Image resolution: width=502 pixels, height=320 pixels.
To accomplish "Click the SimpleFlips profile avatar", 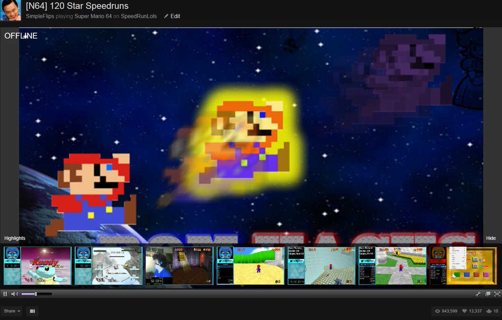I will (10, 10).
